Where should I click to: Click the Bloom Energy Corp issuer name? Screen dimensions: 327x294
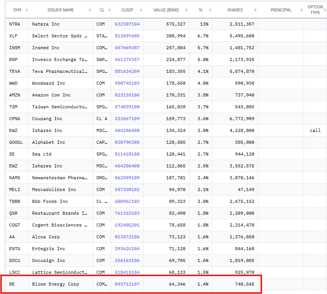pyautogui.click(x=55, y=284)
